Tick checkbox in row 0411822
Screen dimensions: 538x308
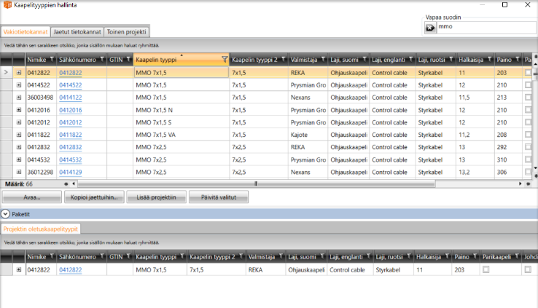(528, 134)
